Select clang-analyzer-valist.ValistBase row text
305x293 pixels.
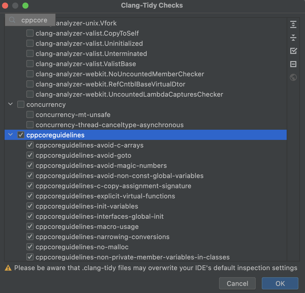pyautogui.click(x=86, y=64)
